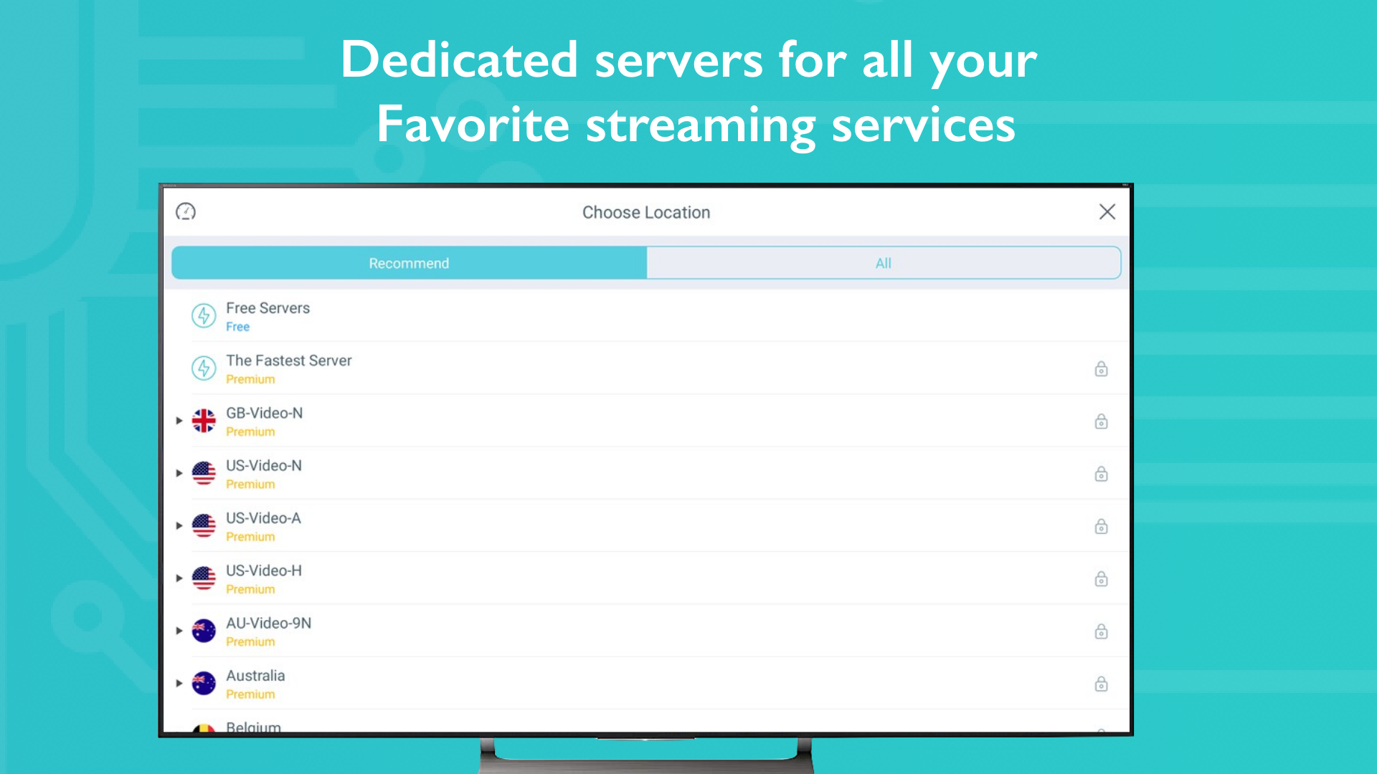This screenshot has height=774, width=1377.
Task: Click the lock icon on Australia row
Action: coord(1101,684)
